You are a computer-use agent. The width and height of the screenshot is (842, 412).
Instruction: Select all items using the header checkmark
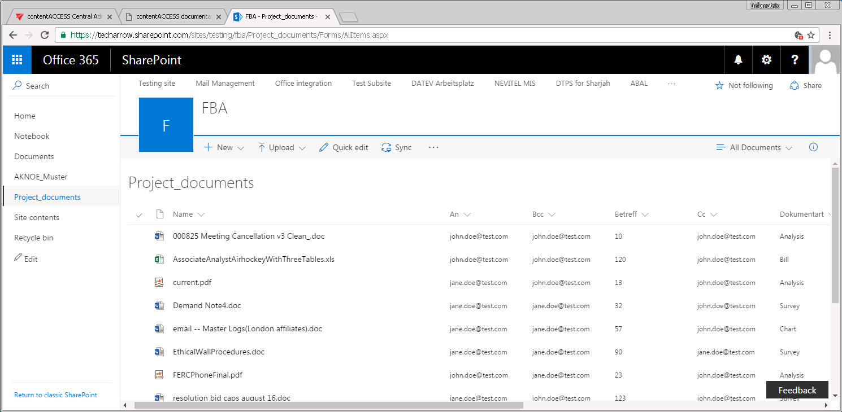(139, 214)
